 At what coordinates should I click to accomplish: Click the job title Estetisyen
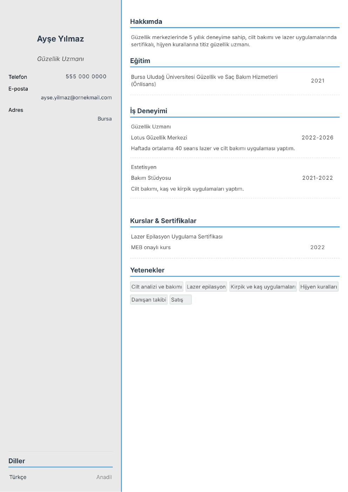(x=144, y=167)
